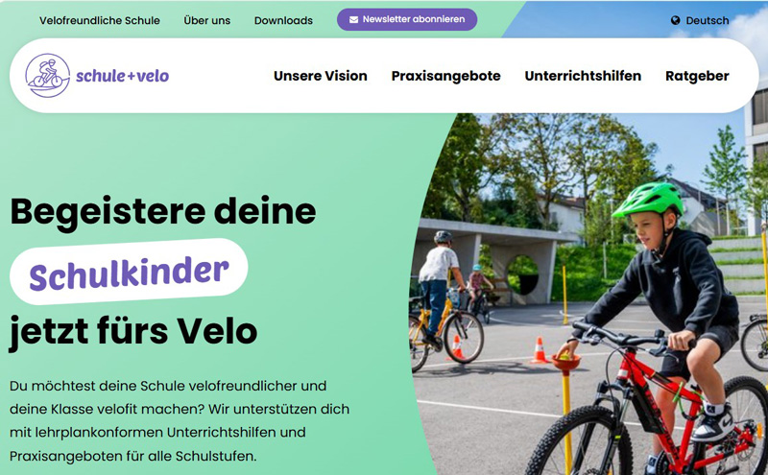Click the cyclist logo icon
Screen dimensions: 768x475
coord(47,76)
